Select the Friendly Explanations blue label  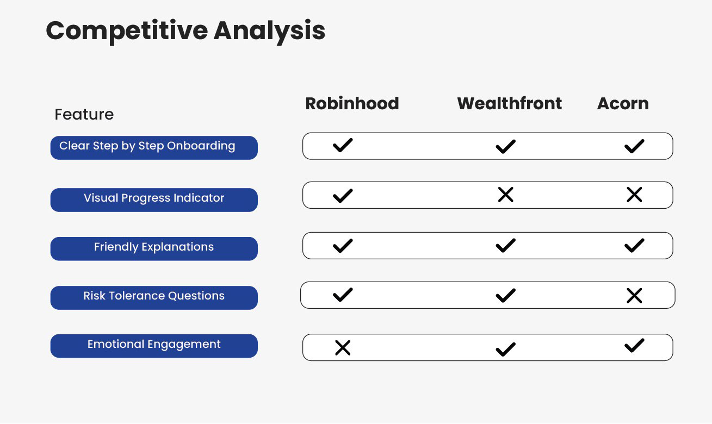154,248
